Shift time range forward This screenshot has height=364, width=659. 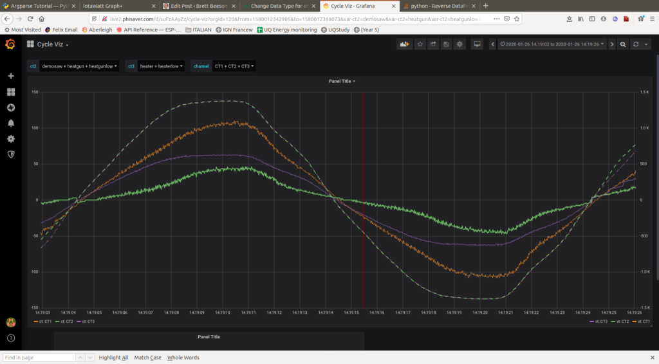(612, 44)
